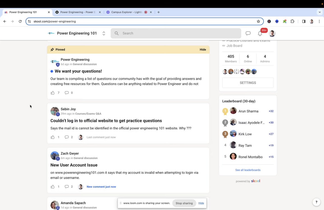Click the browser address bar URL

pos(55,21)
